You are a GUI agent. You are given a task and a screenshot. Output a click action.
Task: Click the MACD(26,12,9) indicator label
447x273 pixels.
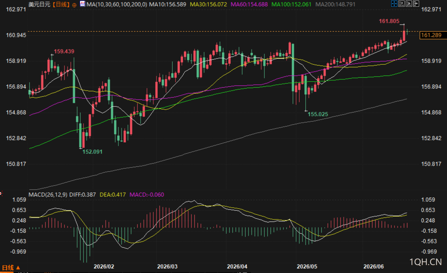48,195
